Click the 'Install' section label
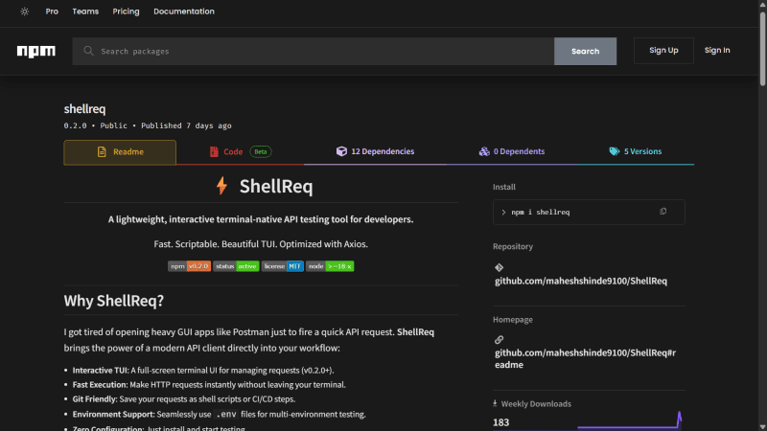The image size is (767, 431). (x=504, y=187)
